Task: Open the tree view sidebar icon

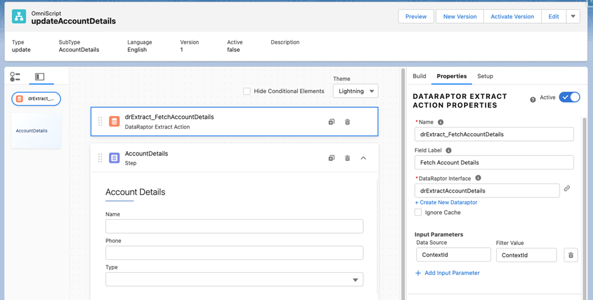Action: 15,77
